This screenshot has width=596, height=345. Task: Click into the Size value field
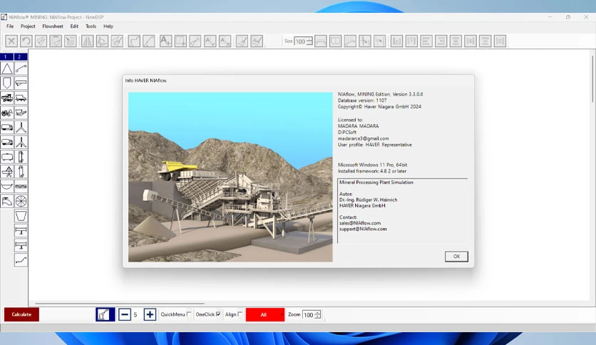pyautogui.click(x=300, y=41)
